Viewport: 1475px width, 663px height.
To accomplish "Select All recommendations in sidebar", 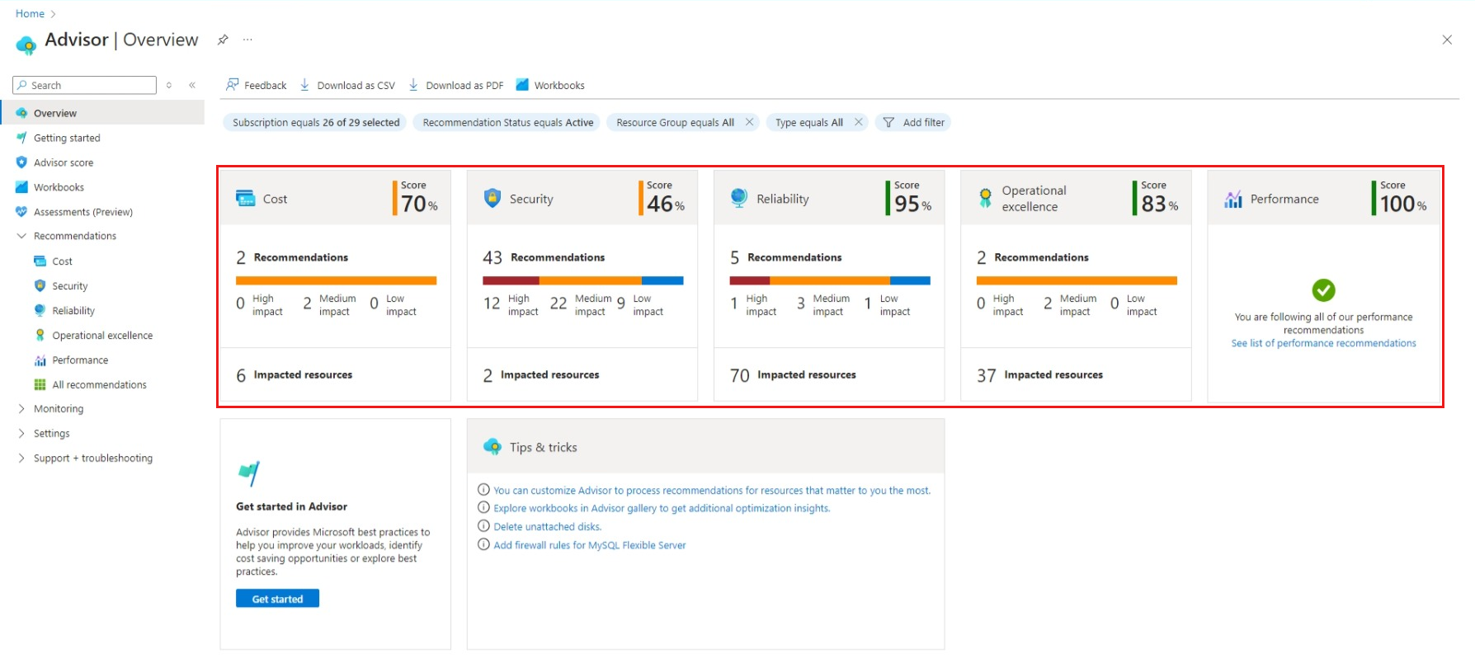I will [x=99, y=385].
